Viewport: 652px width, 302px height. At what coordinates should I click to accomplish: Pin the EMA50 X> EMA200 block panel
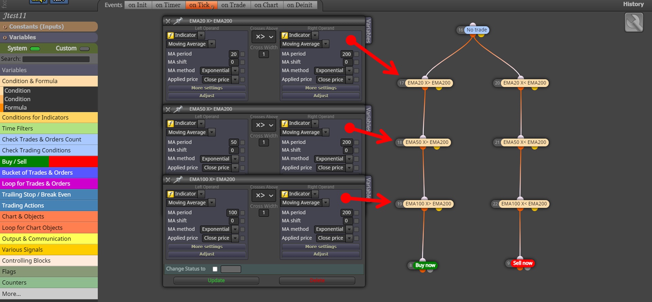[x=178, y=109]
